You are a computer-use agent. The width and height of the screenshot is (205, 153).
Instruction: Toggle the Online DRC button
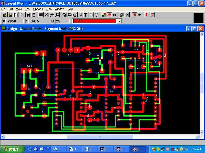coord(109,15)
